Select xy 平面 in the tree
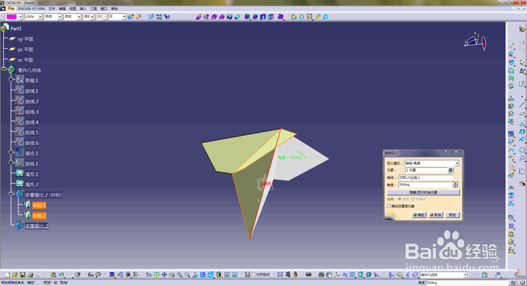The image size is (527, 286). pyautogui.click(x=25, y=39)
